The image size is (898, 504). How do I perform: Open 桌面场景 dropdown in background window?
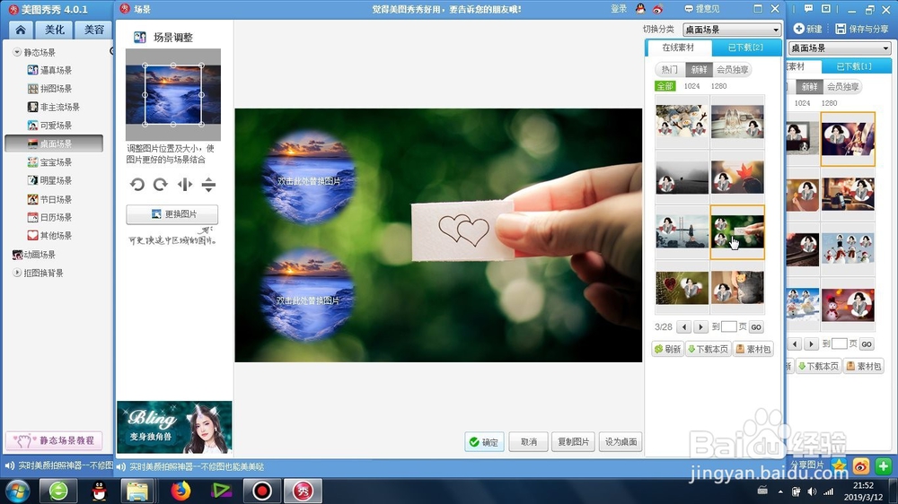tap(840, 48)
